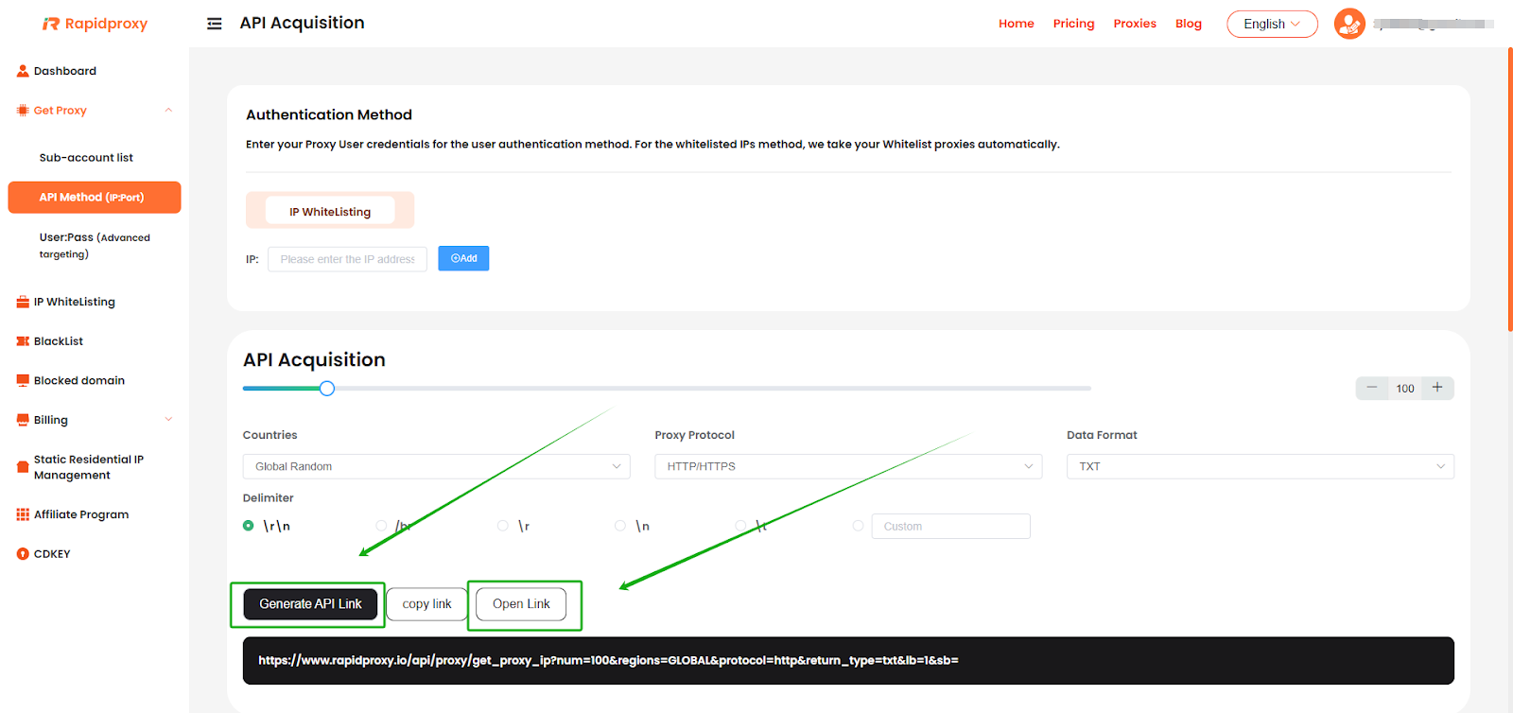Open Sub-account list menu item
The height and width of the screenshot is (713, 1513).
point(86,158)
